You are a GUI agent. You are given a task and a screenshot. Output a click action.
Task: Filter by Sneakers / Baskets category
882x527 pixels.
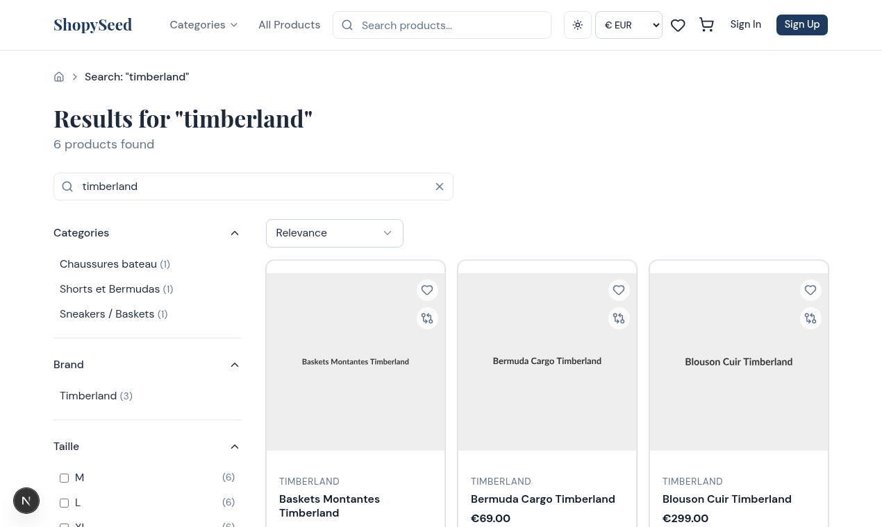pos(113,314)
